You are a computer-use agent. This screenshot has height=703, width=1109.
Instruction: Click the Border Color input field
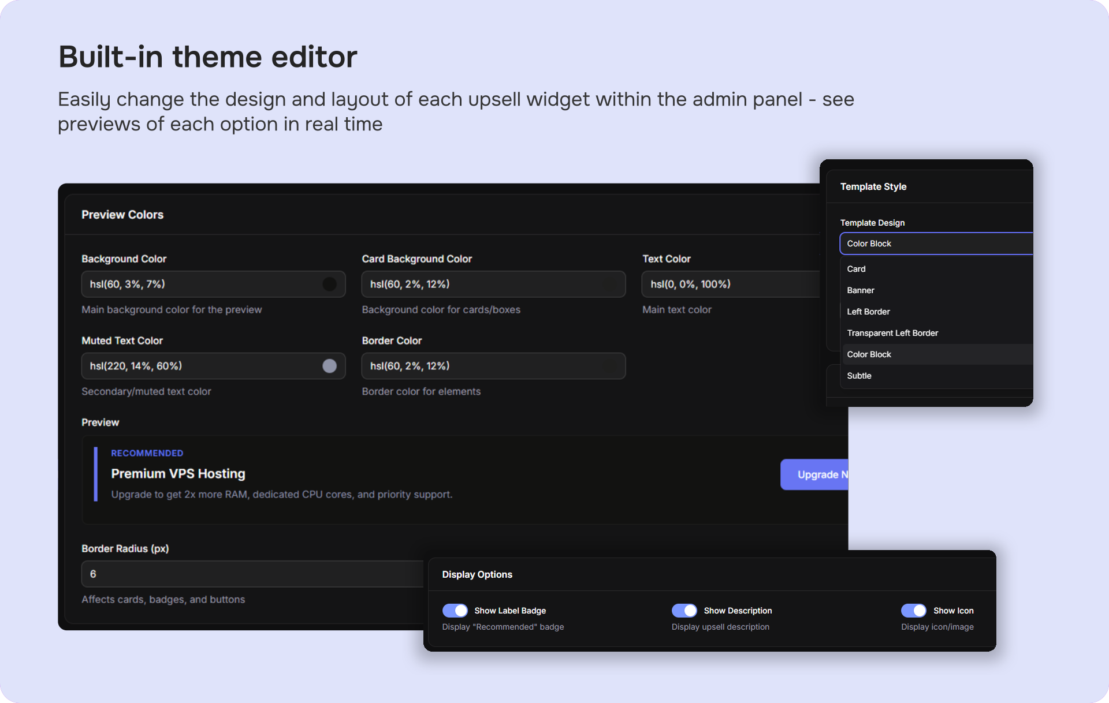coord(493,366)
